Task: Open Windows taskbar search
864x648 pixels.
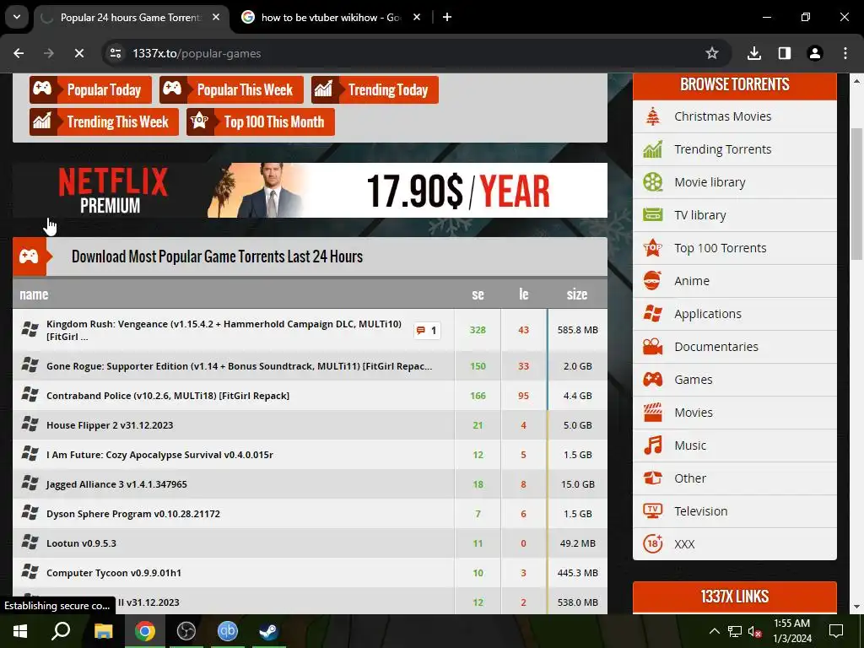Action: pos(61,631)
